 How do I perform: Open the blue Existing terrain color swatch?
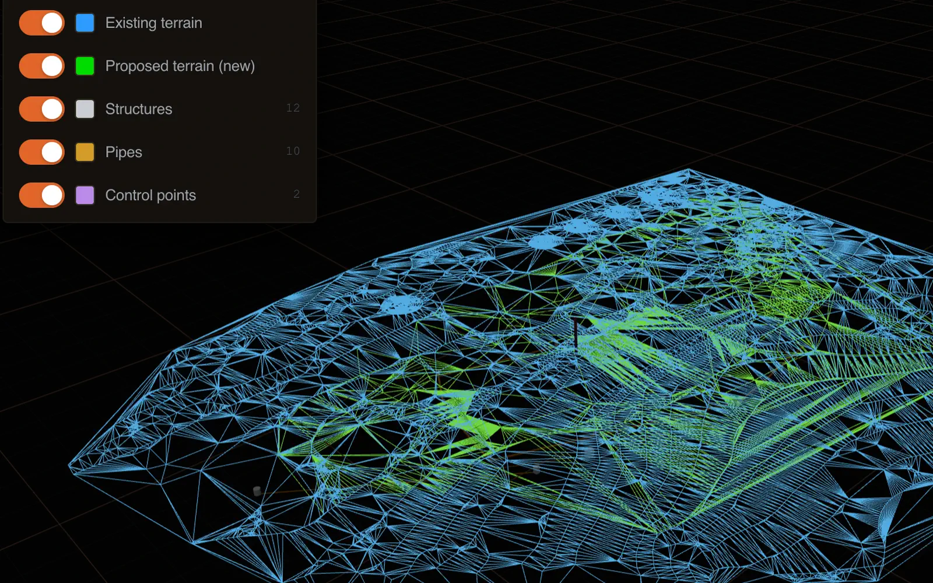(85, 23)
